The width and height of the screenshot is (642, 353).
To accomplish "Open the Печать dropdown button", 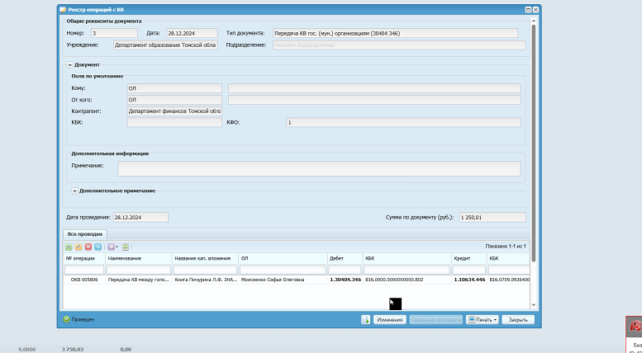I will [483, 320].
